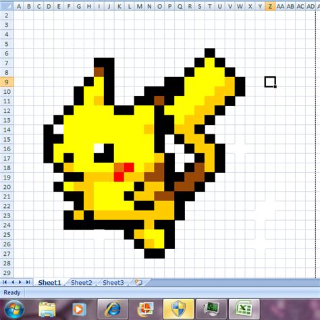Select column AC header

point(300,6)
